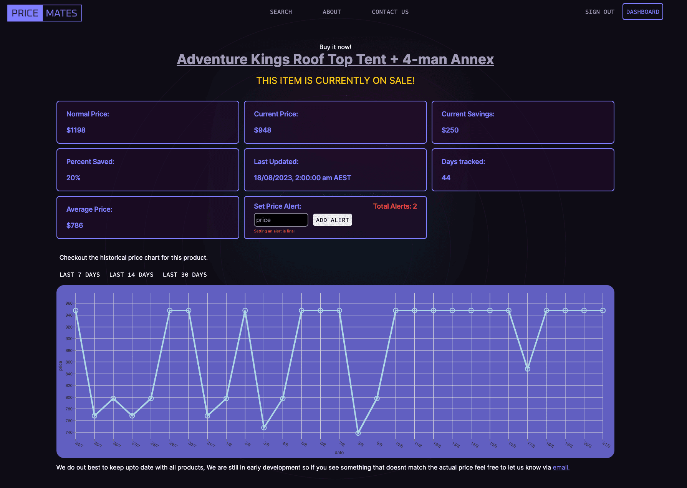Select the Normal Price card
This screenshot has width=687, height=488.
pyautogui.click(x=147, y=122)
